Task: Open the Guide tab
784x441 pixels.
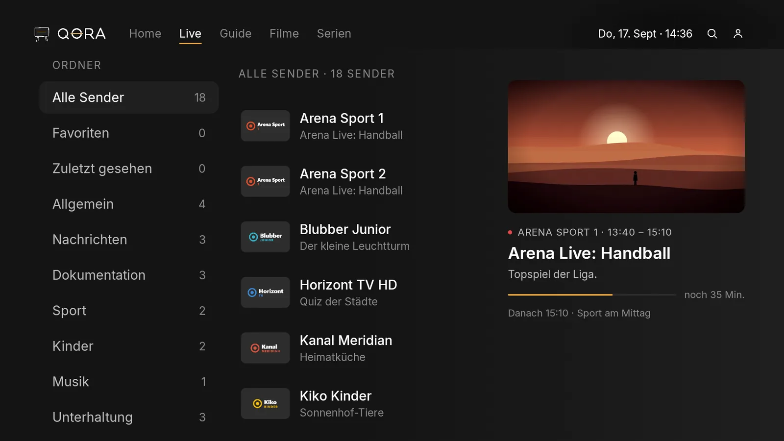Action: tap(236, 34)
